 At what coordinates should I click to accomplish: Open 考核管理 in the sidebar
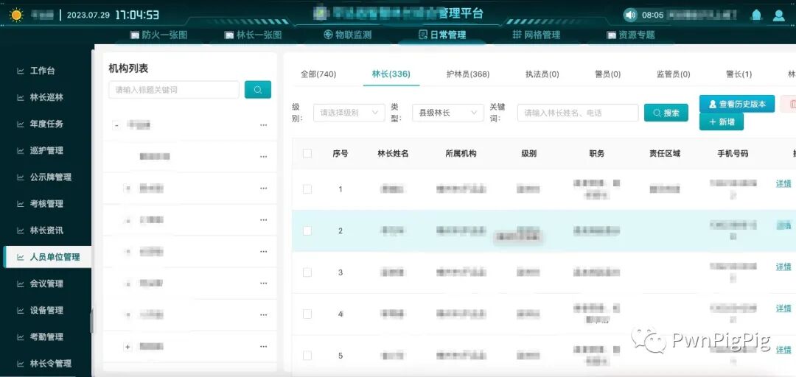(46, 204)
